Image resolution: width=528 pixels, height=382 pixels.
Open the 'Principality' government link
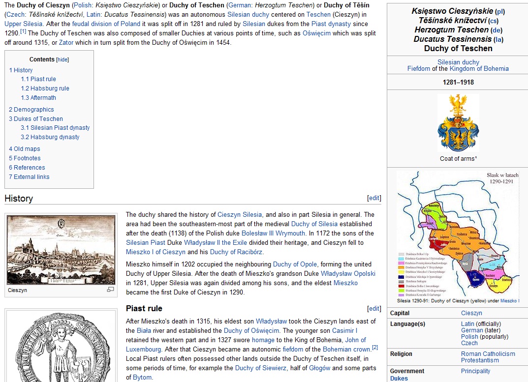[475, 371]
